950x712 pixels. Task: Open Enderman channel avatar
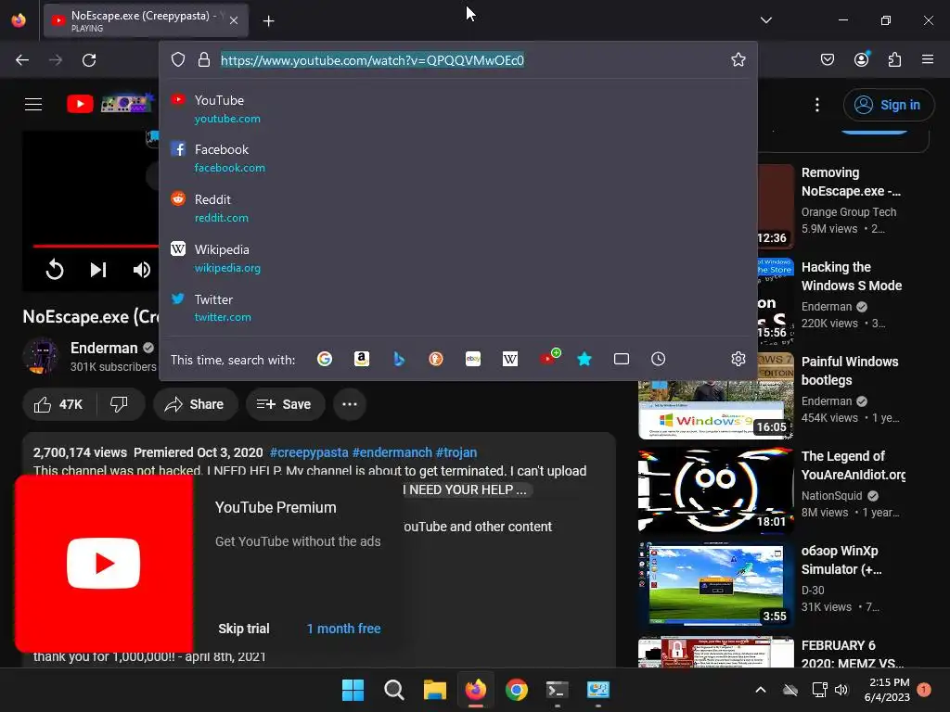[41, 356]
